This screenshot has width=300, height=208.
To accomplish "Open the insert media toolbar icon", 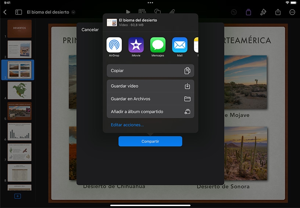I will point(172,12).
